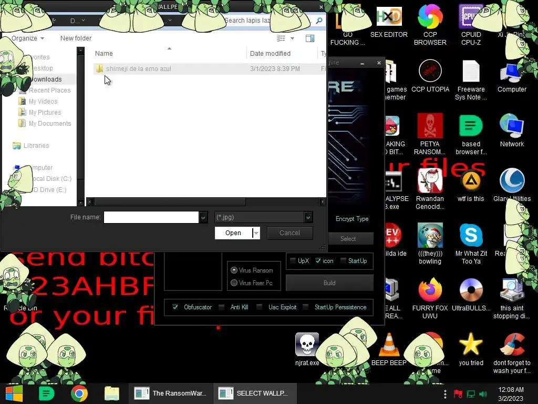Click the File name input field
The width and height of the screenshot is (538, 404).
151,217
